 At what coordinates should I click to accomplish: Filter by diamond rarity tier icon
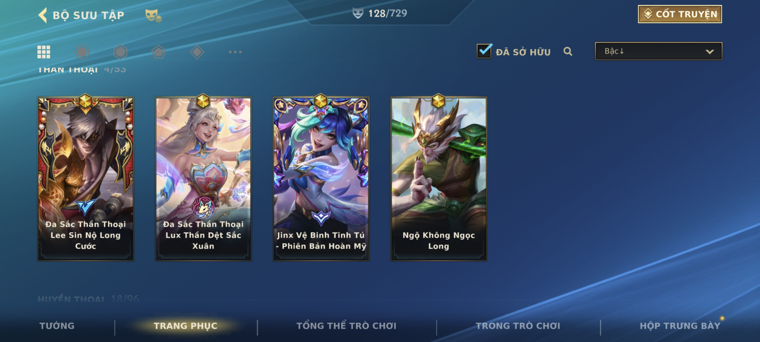tap(197, 52)
